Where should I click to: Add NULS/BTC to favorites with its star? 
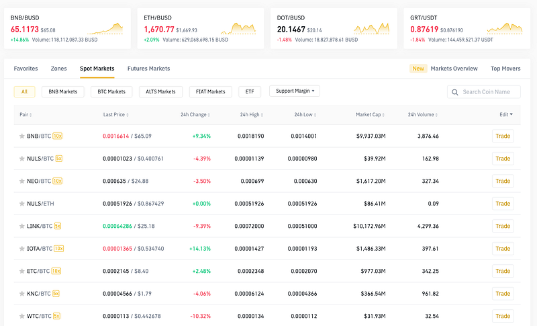(x=22, y=159)
